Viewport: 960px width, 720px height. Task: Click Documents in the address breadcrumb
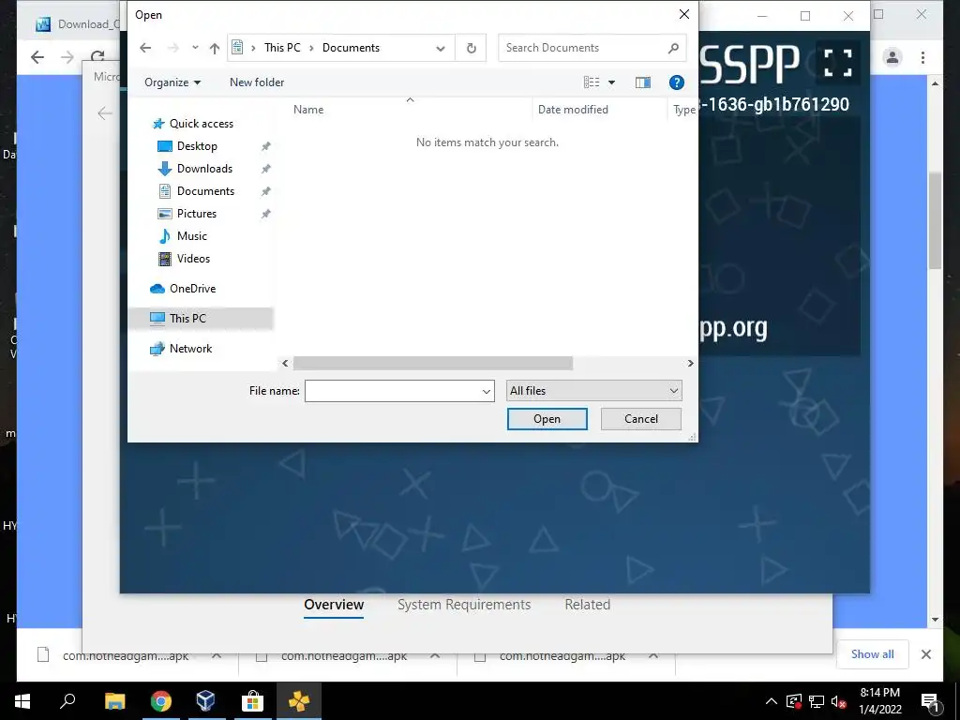[351, 48]
